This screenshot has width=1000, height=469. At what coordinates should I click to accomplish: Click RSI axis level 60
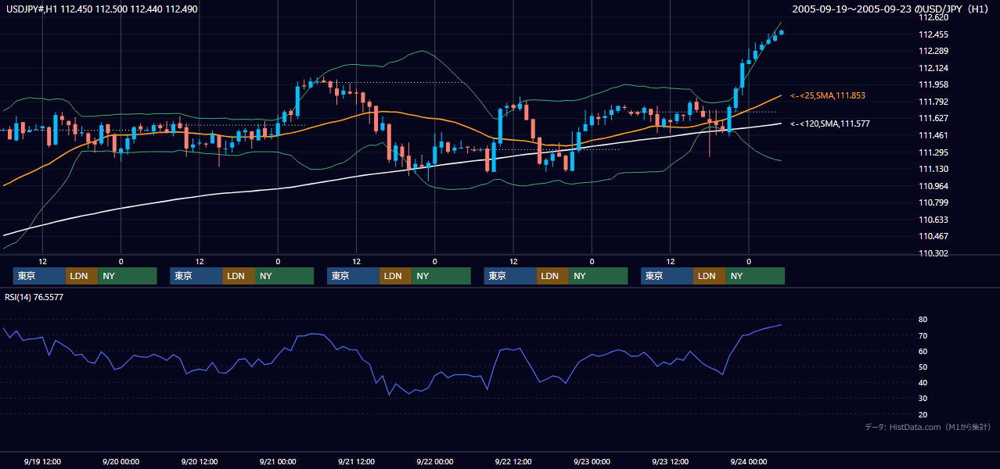923,351
